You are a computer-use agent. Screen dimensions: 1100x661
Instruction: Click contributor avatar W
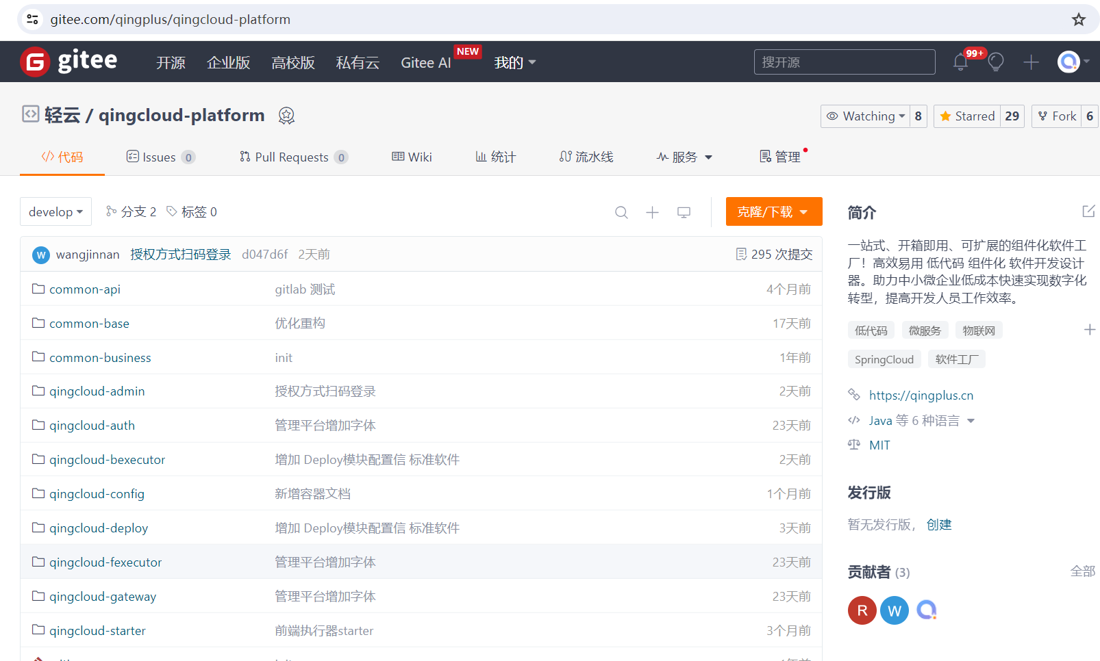[x=895, y=610]
